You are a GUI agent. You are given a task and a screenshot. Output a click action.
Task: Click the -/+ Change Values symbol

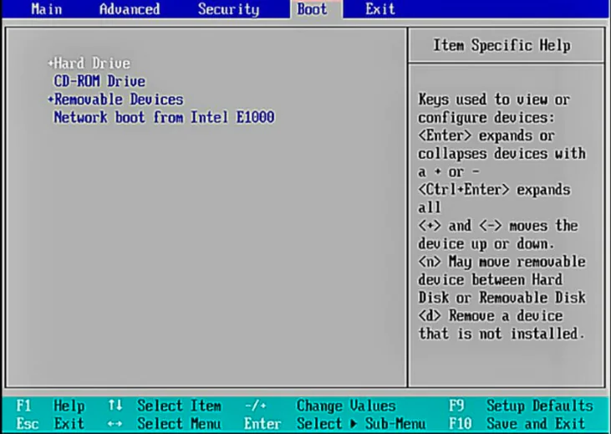click(255, 406)
